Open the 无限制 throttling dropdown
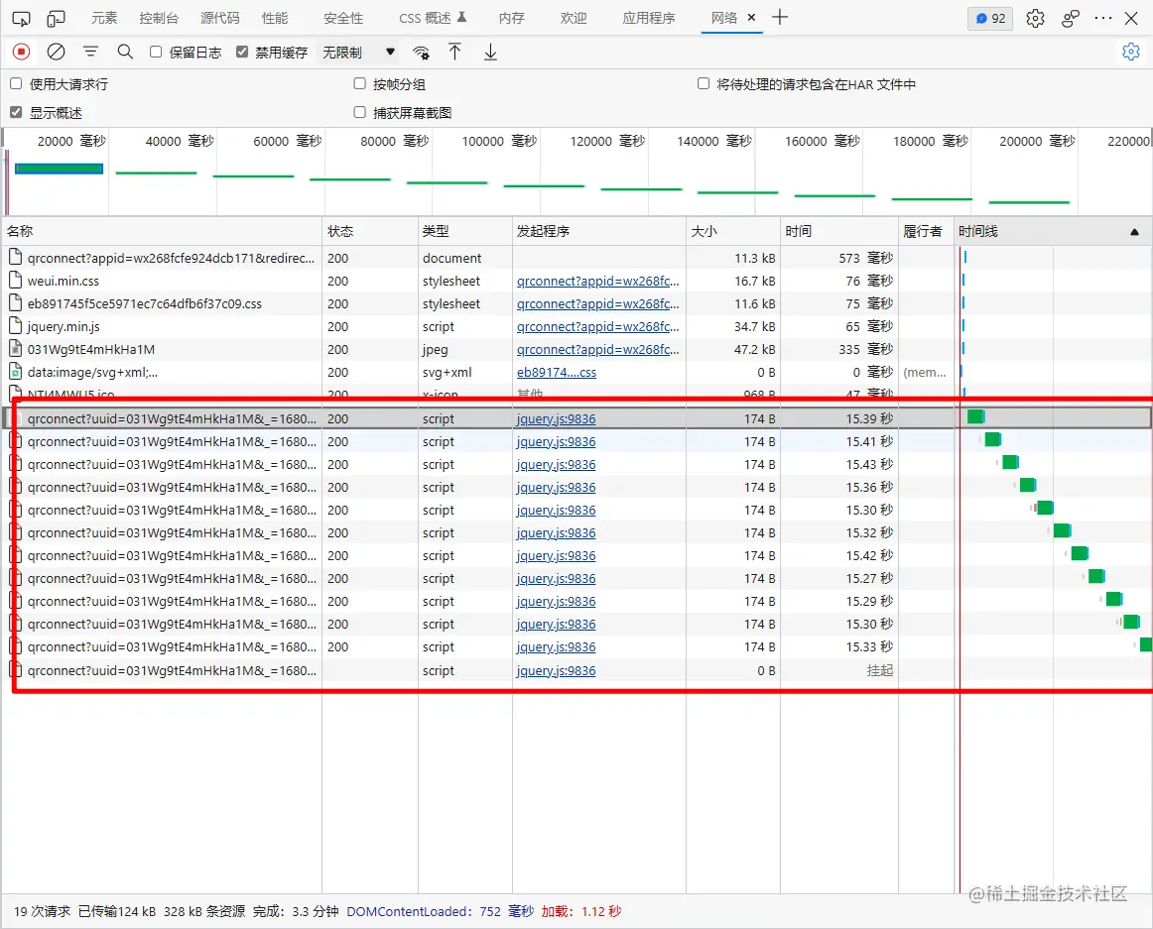This screenshot has width=1153, height=929. coord(358,53)
